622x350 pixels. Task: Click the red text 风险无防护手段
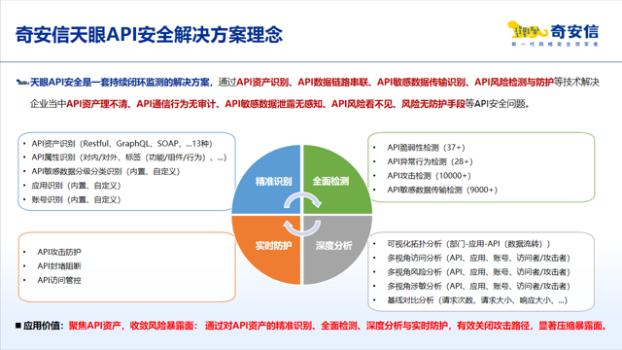(433, 104)
